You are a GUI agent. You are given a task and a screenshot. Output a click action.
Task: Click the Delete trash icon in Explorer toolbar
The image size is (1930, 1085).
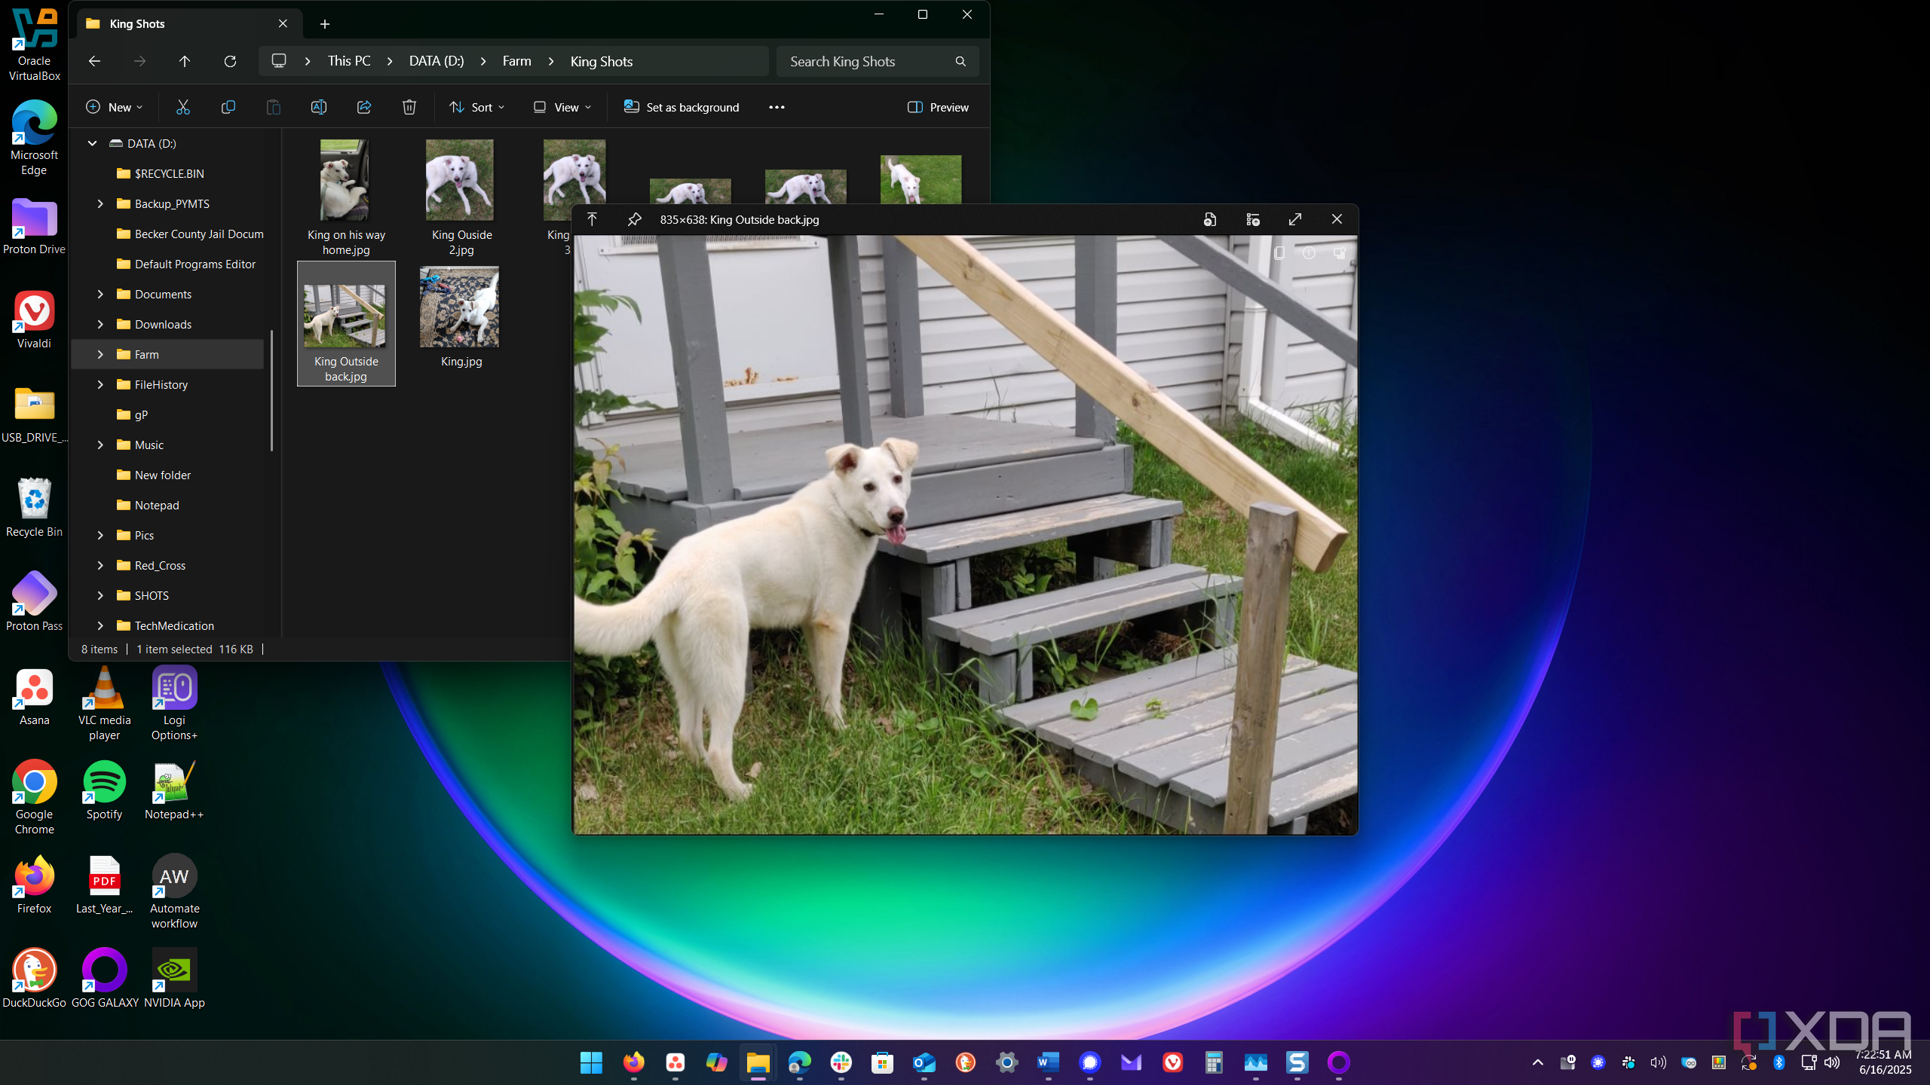[x=409, y=107]
